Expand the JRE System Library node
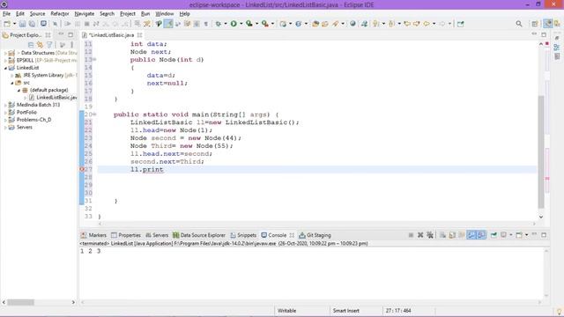Screen dimensions: 564x317 [11, 76]
